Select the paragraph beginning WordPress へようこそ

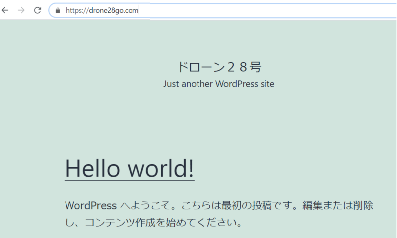219,214
